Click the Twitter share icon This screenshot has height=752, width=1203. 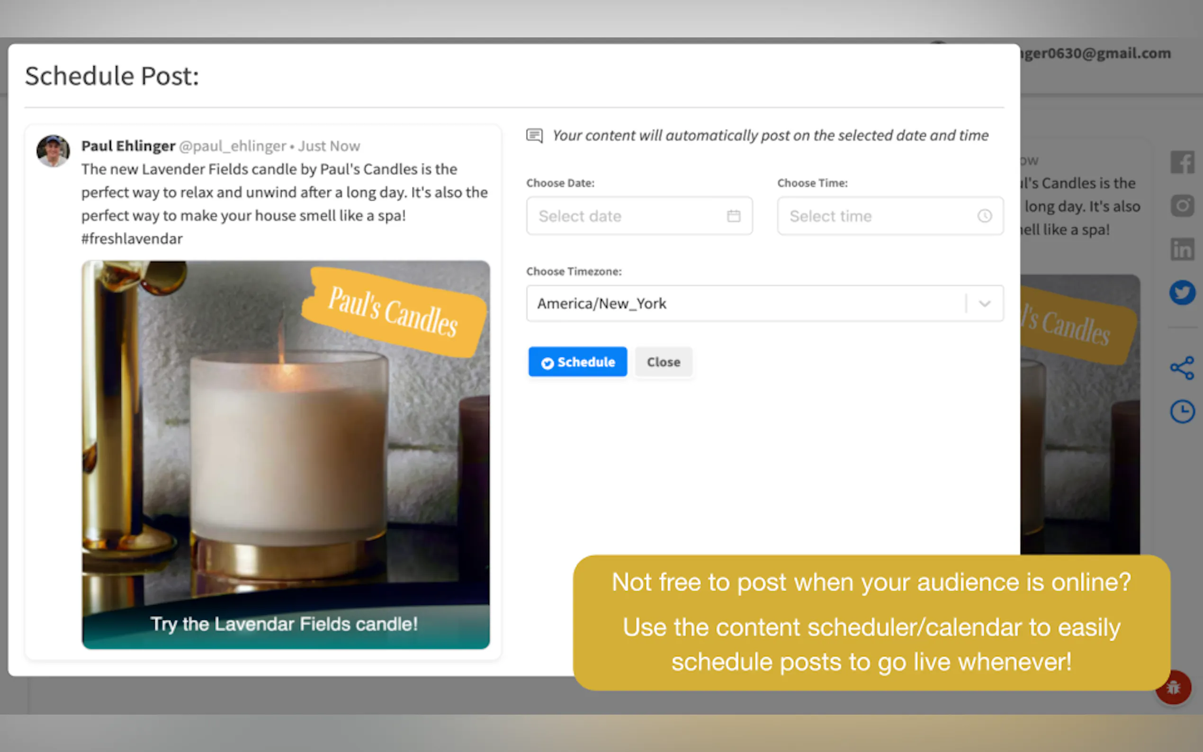(x=1182, y=293)
